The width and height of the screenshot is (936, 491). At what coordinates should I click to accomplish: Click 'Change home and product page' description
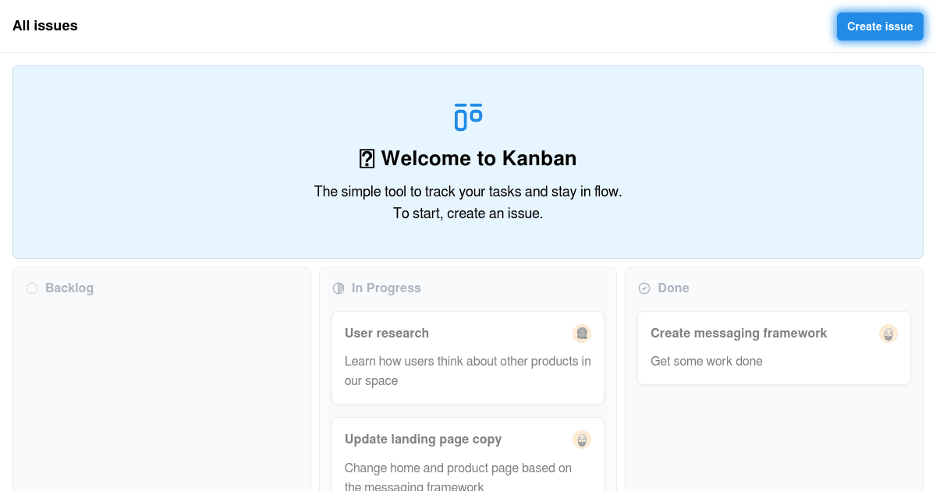click(x=459, y=477)
